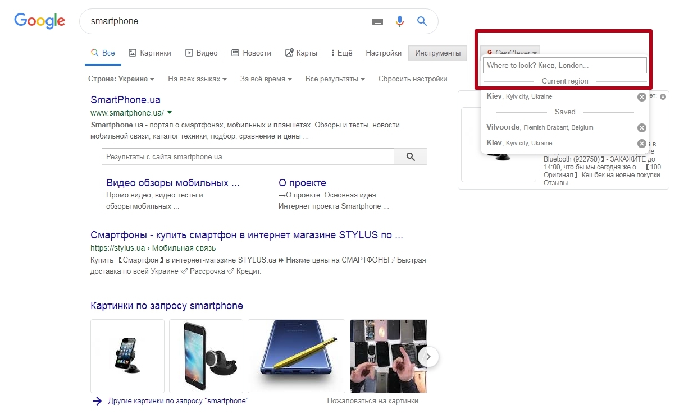The height and width of the screenshot is (419, 693).
Task: Start voice search with the microphone icon
Action: 400,21
